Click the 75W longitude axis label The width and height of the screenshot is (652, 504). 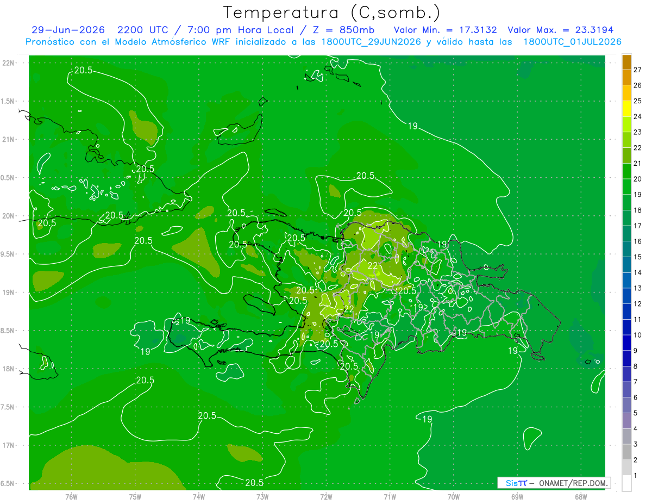135,496
